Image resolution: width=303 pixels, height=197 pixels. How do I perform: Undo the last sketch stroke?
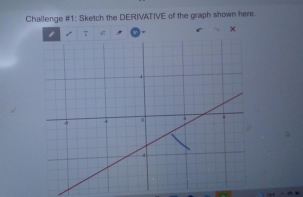[199, 30]
